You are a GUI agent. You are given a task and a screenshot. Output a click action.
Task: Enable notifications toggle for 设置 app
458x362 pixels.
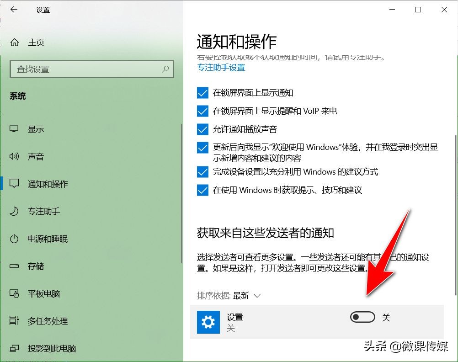pos(362,317)
